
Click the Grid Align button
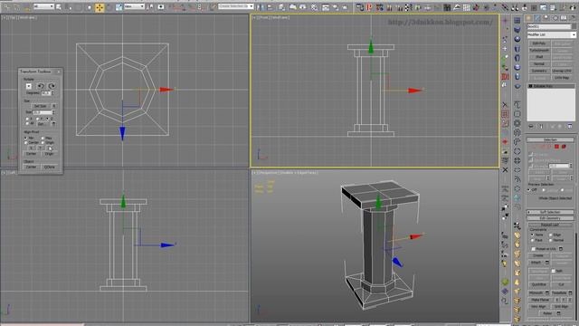point(561,307)
